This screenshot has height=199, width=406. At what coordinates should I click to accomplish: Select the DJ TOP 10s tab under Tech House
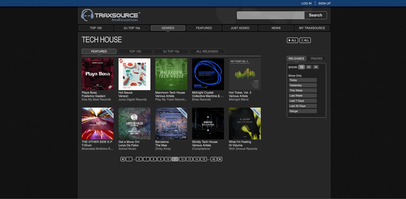click(171, 51)
